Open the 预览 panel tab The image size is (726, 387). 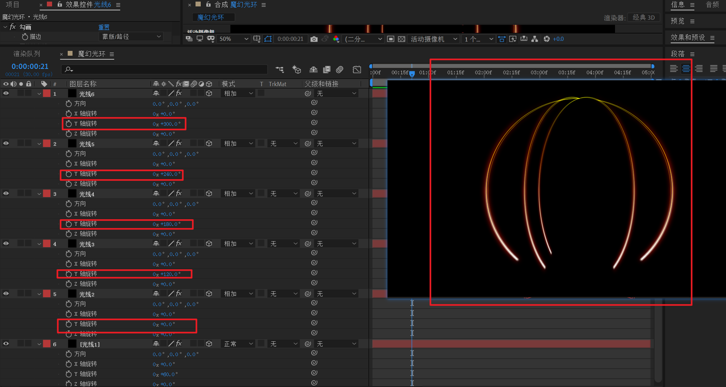click(678, 21)
